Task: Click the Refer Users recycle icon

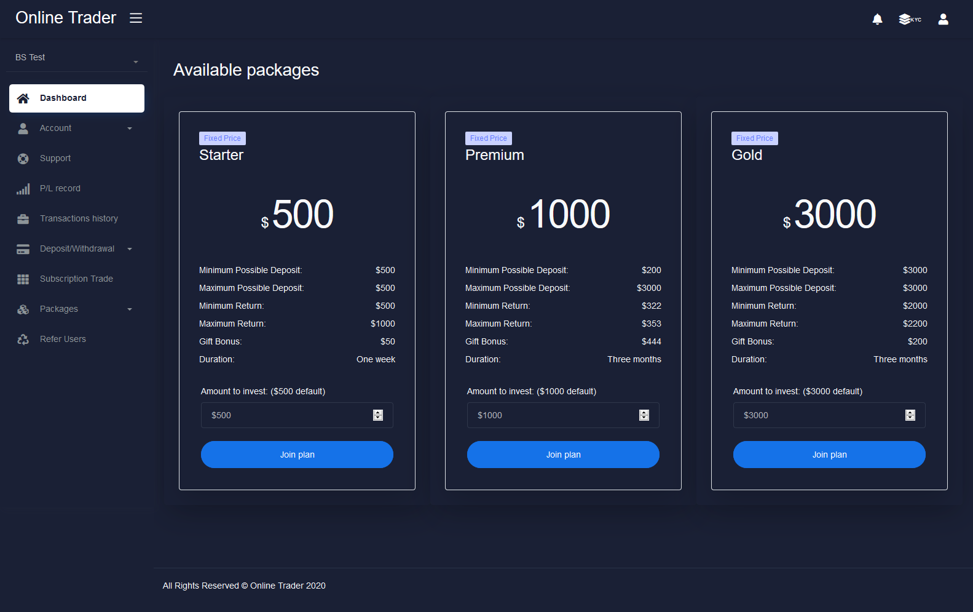Action: point(23,340)
